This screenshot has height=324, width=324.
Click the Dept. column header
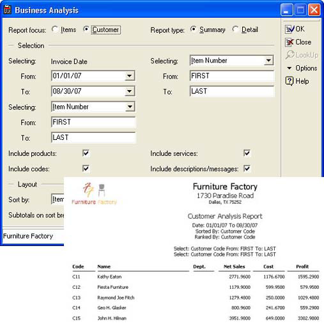199,266
